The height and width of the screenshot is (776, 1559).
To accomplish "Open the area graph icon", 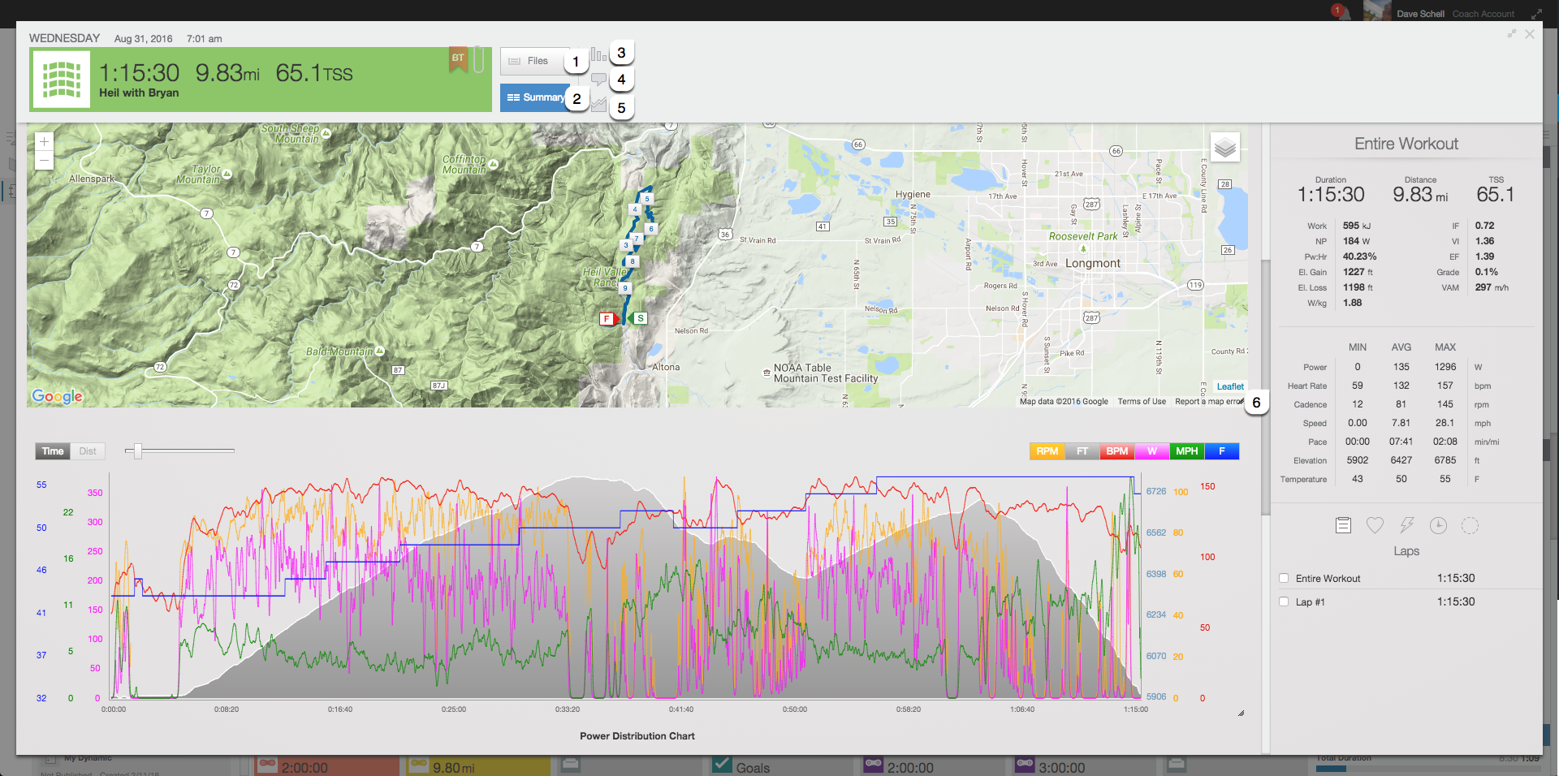I will (598, 105).
